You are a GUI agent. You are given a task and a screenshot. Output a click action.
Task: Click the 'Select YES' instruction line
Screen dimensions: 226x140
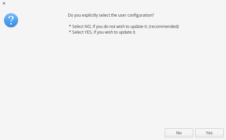tap(102, 32)
